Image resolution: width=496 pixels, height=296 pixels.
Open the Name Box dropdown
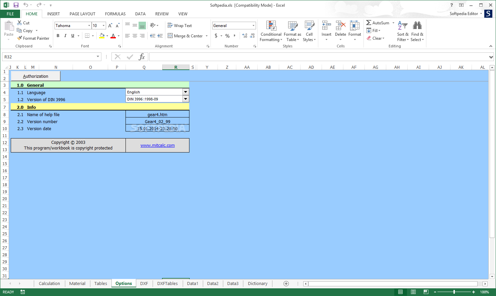click(98, 57)
